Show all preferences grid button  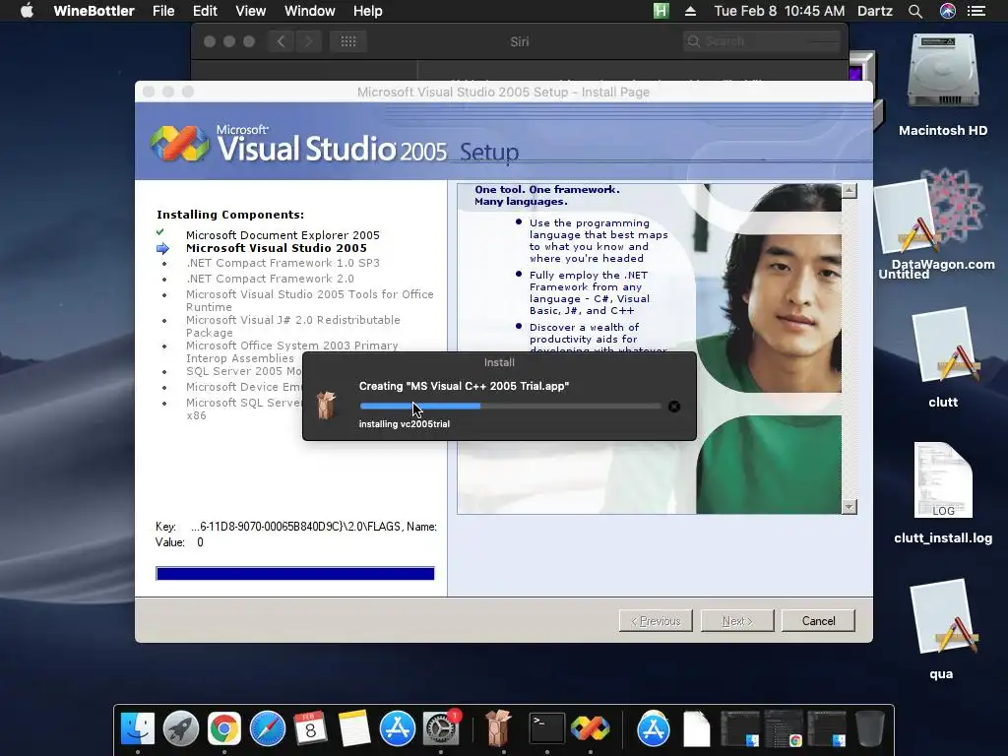[x=348, y=41]
